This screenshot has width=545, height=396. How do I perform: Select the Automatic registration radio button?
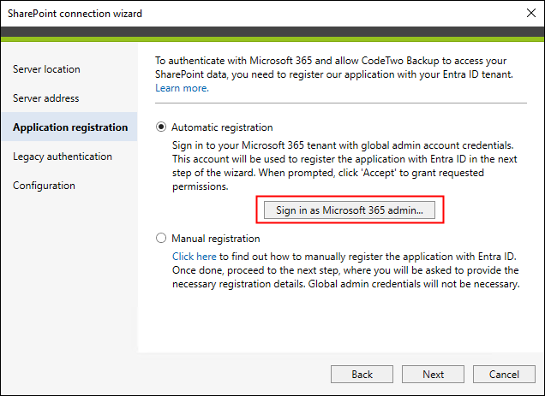161,127
